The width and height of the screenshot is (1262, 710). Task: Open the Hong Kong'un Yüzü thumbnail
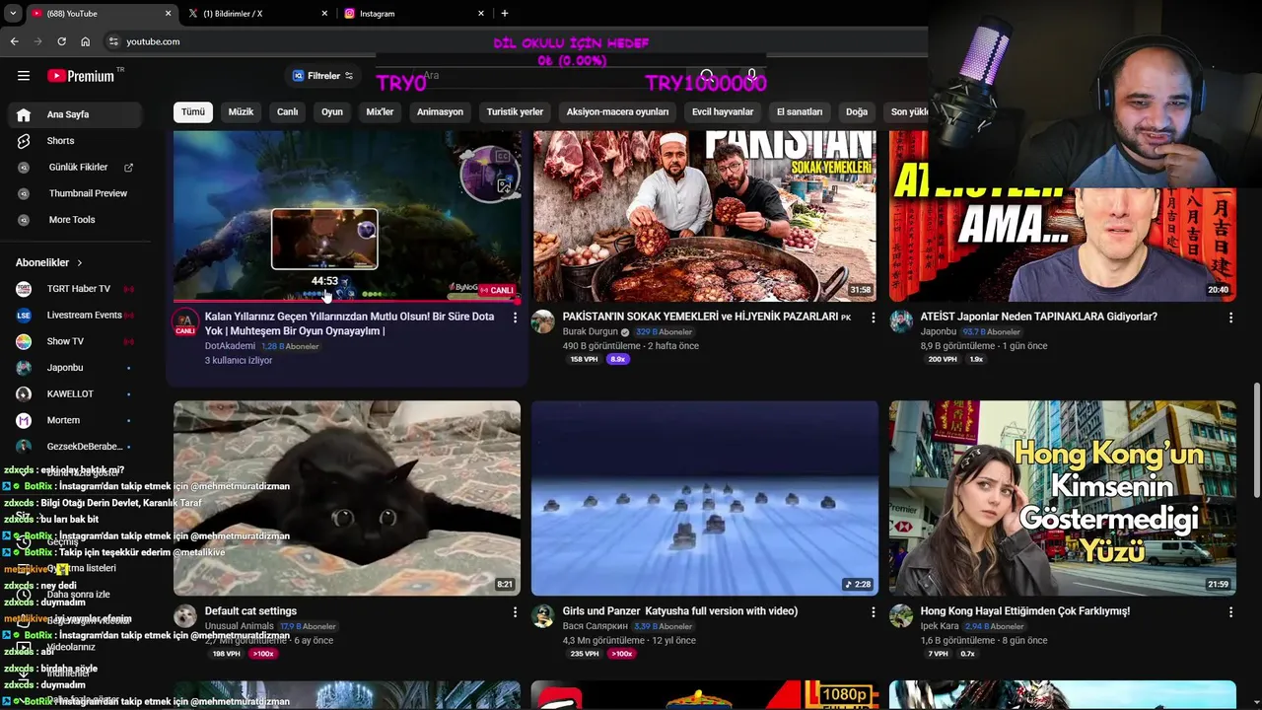[1063, 498]
